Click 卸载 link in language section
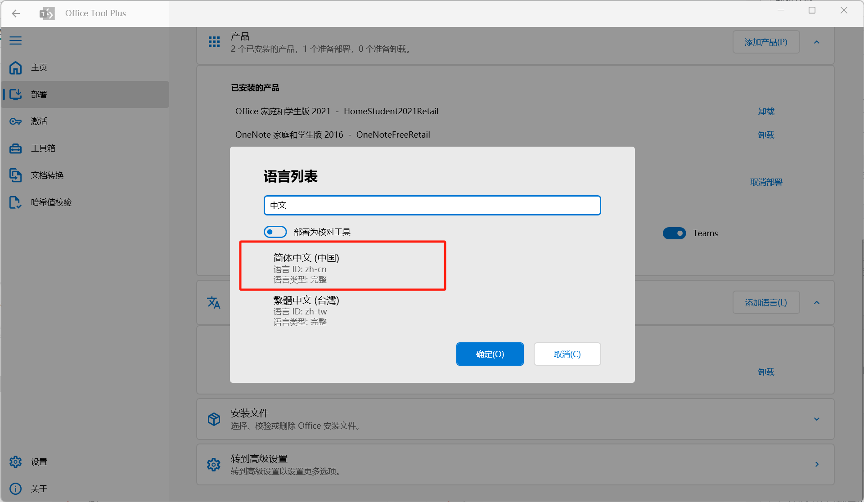Screen dimensions: 864x502 click(x=766, y=372)
